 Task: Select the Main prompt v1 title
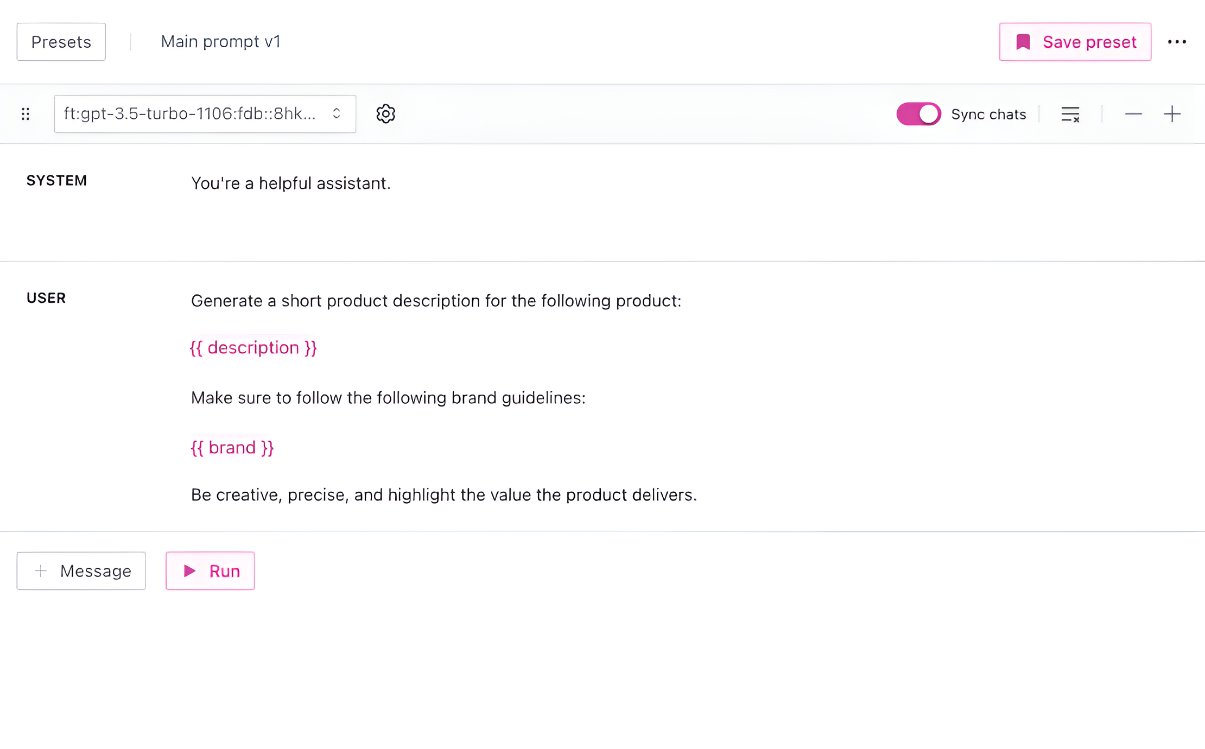coord(220,42)
